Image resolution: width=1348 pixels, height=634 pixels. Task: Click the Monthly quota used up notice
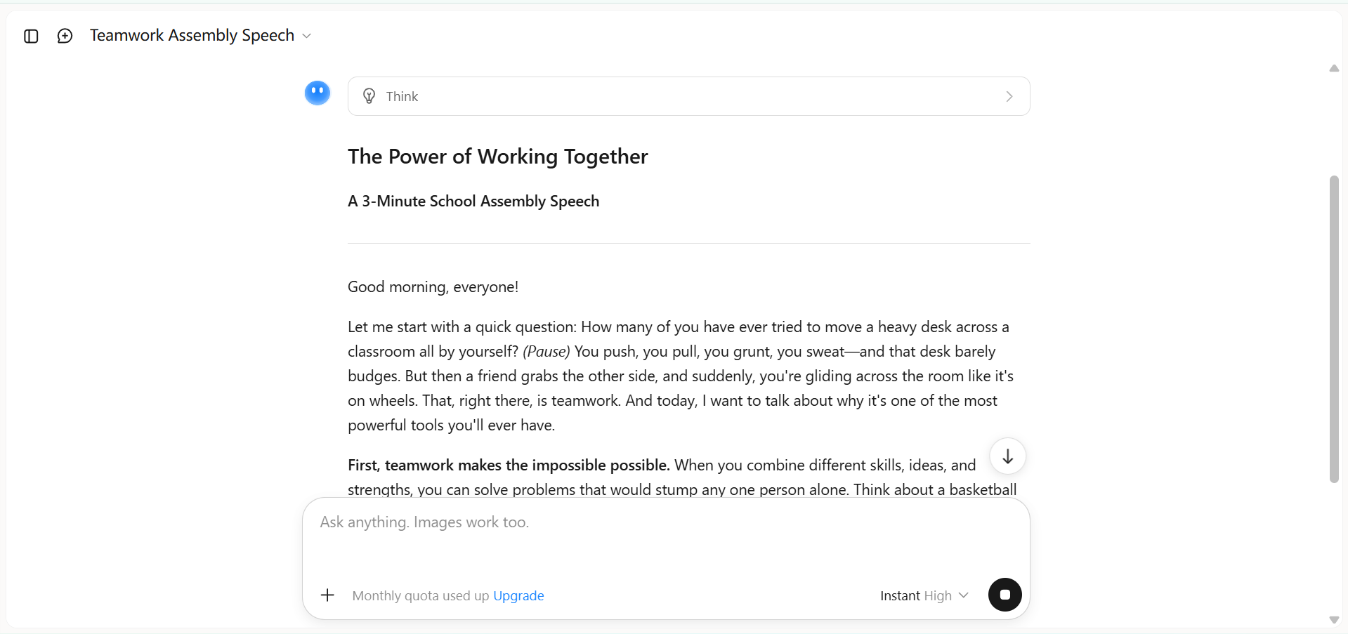coord(420,595)
